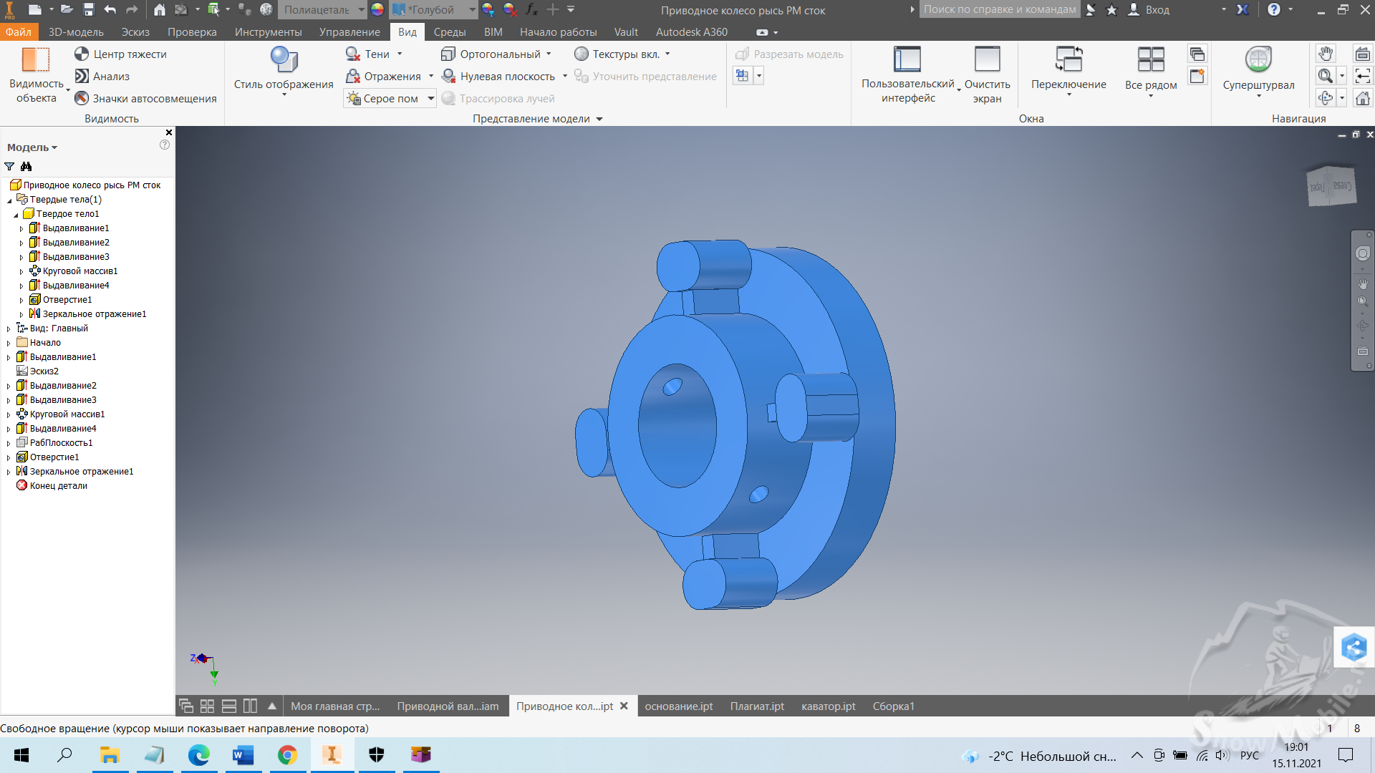Image resolution: width=1375 pixels, height=773 pixels.
Task: Toggle Значки автосмещения icons
Action: [x=145, y=99]
